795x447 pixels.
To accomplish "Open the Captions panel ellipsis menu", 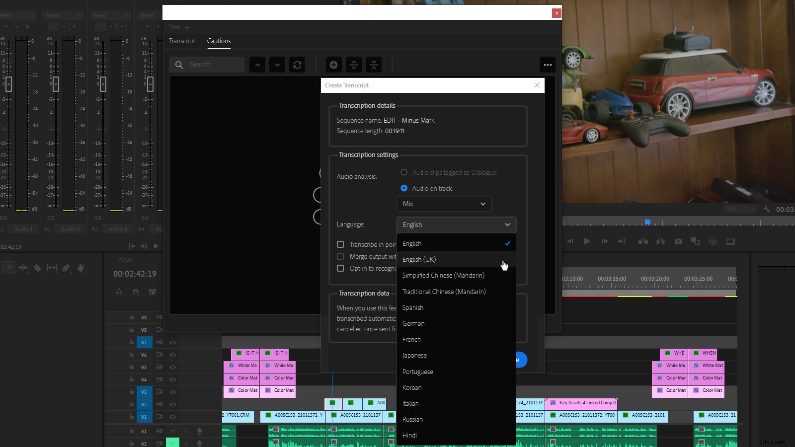I will [x=548, y=65].
